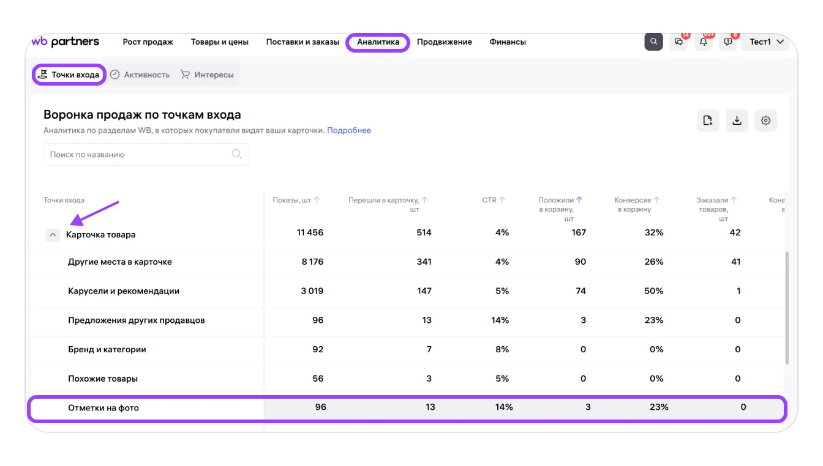
Task: Sort by Конверсия в корзину arrow
Action: (x=656, y=200)
